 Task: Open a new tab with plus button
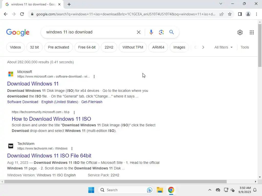coord(69,4)
